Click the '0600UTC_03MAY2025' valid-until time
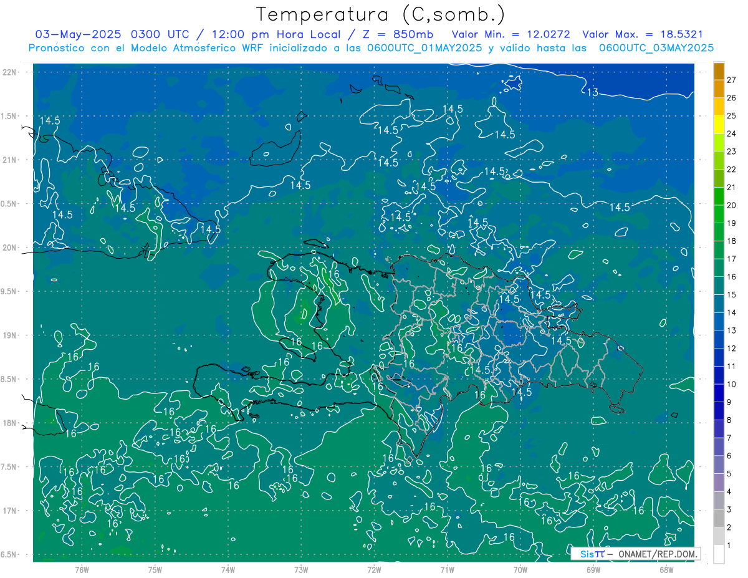748x578 pixels. (x=656, y=48)
